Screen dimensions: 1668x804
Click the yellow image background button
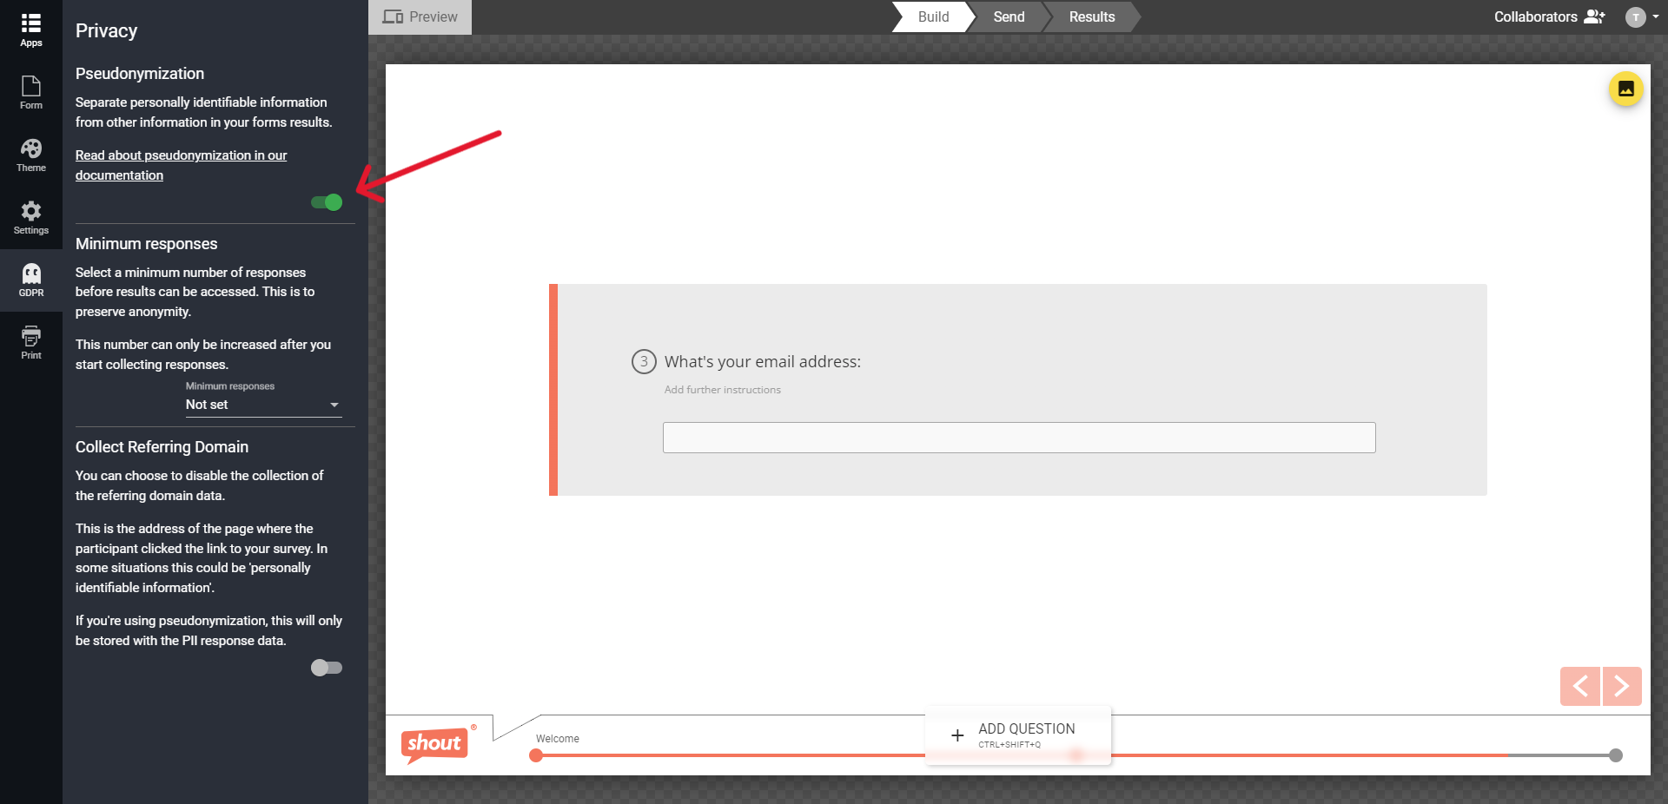[1625, 89]
